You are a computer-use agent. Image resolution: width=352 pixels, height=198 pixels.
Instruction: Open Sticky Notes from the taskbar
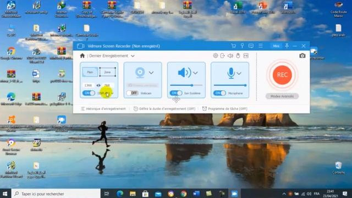[209, 194]
